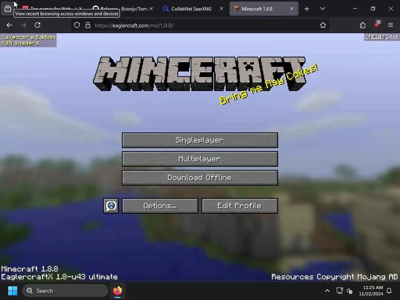Open the Multiplayer menu
400x300 pixels.
point(200,159)
